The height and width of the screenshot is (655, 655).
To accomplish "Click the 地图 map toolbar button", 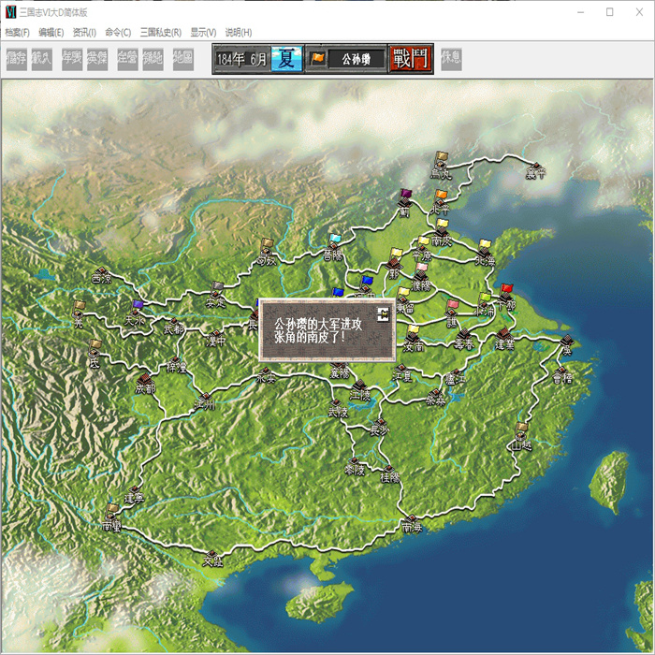I will tap(183, 59).
